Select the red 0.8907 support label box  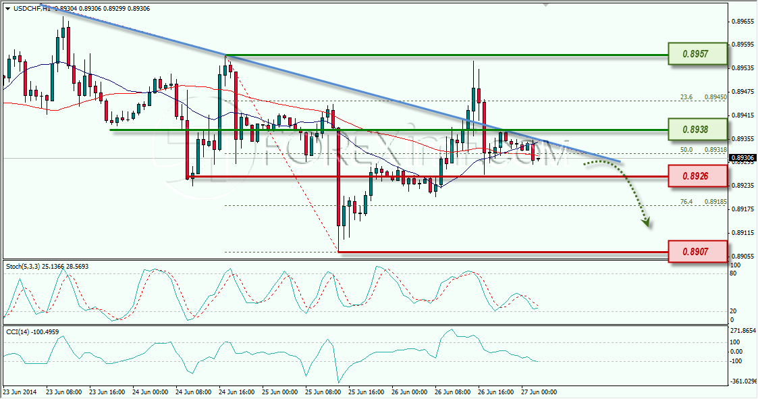pos(697,252)
